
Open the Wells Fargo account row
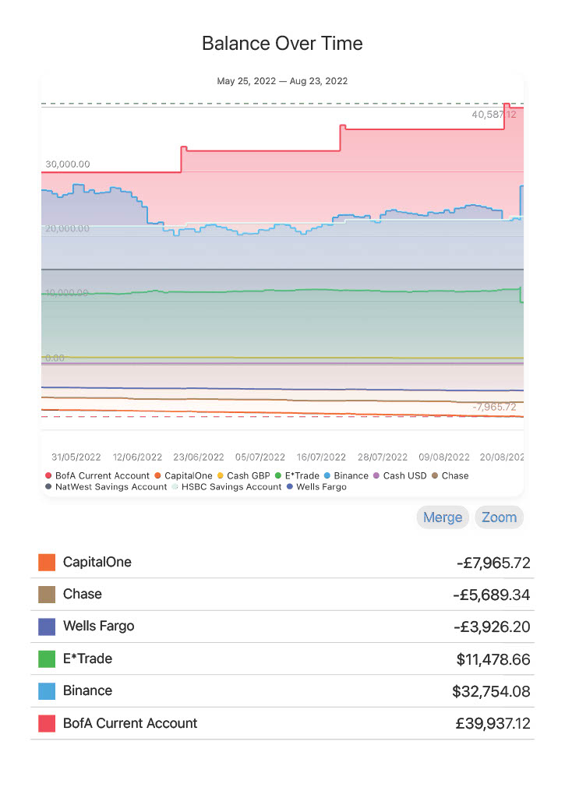point(282,627)
